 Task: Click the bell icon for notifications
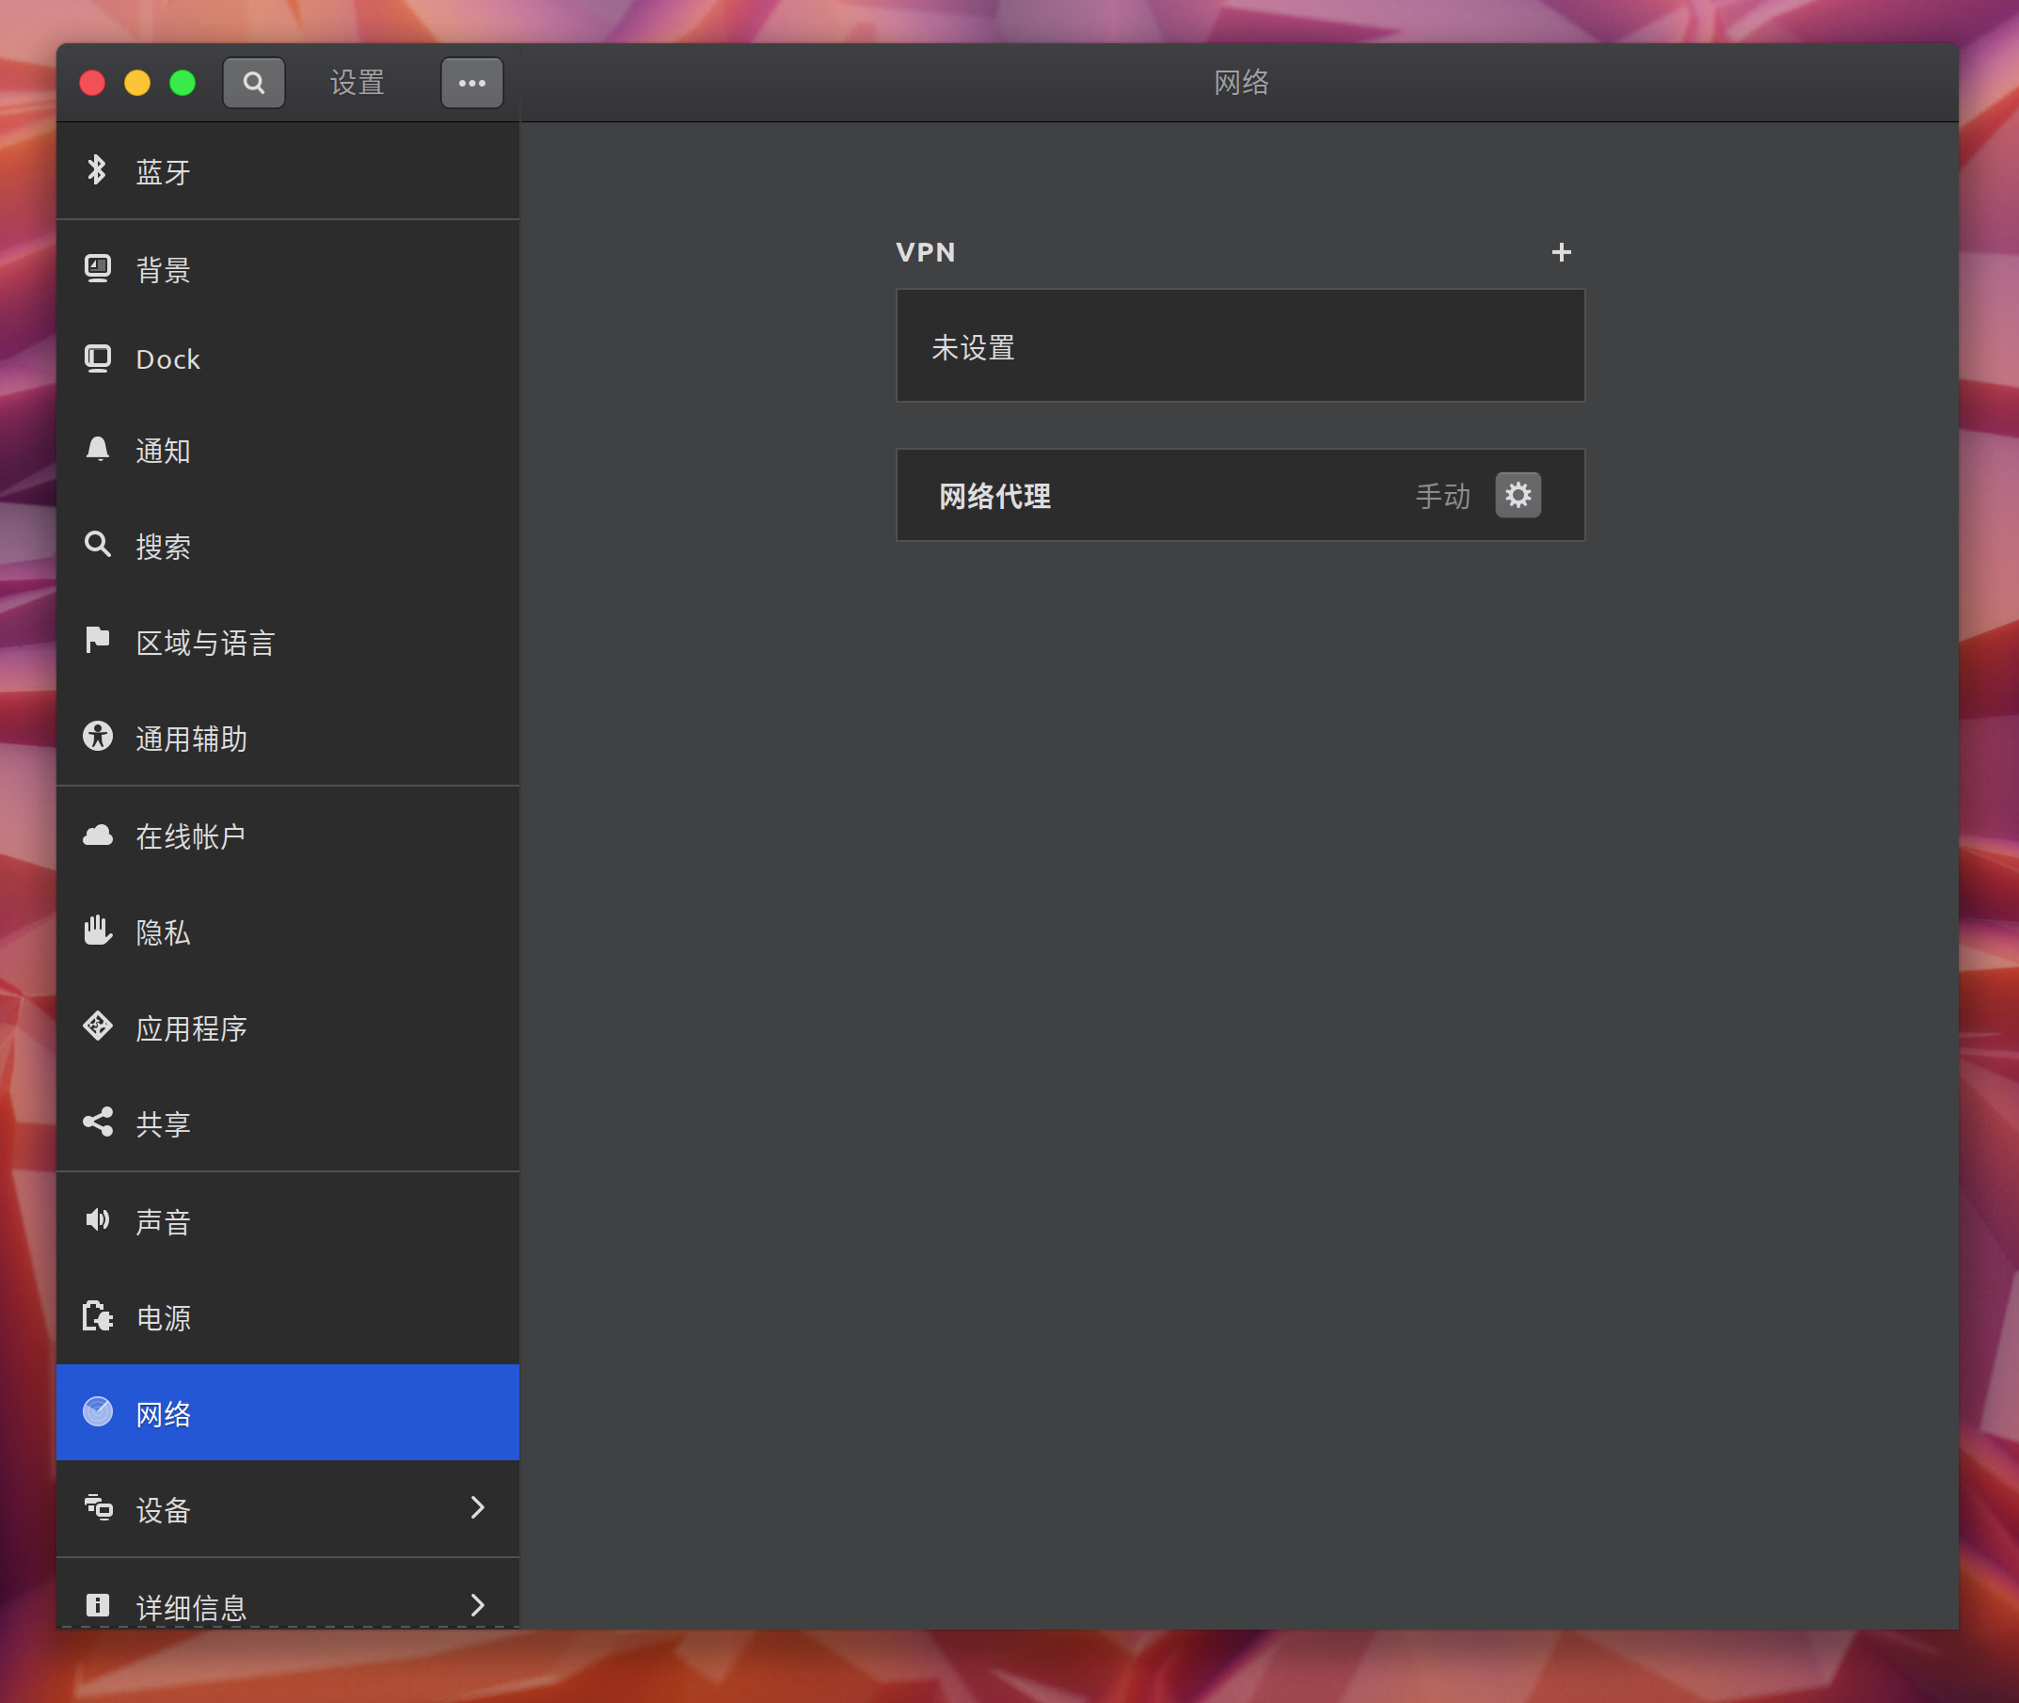(x=98, y=450)
